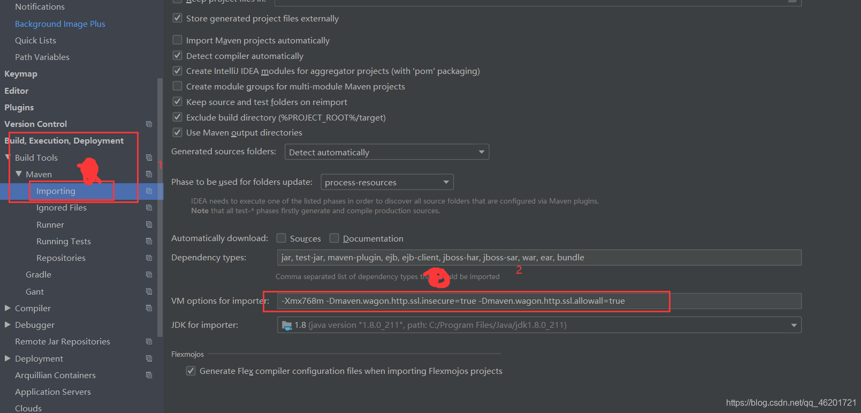Select Repositories under Maven

pos(61,258)
